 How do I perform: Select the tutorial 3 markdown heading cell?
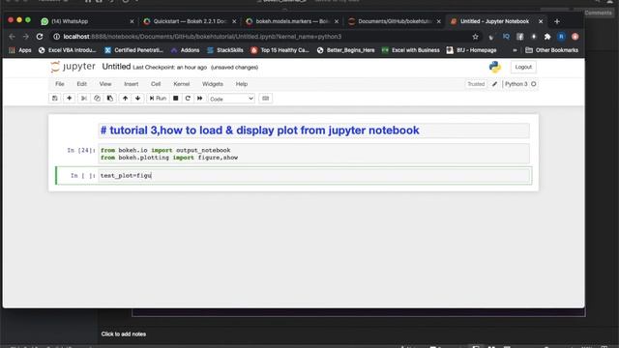coord(313,130)
